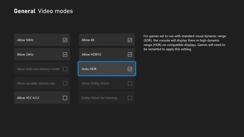Image resolution: width=244 pixels, height=137 pixels.
Task: Toggle the highlighted Auto HDR checkbox
Action: click(x=130, y=69)
